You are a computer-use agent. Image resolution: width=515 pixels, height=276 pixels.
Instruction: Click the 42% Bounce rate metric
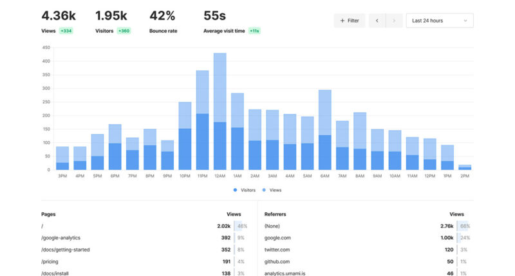coord(164,21)
